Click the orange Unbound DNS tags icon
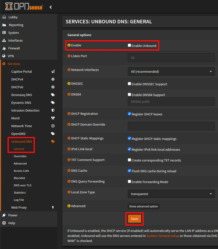This screenshot has width=218, height=249. pyautogui.click(x=53, y=141)
